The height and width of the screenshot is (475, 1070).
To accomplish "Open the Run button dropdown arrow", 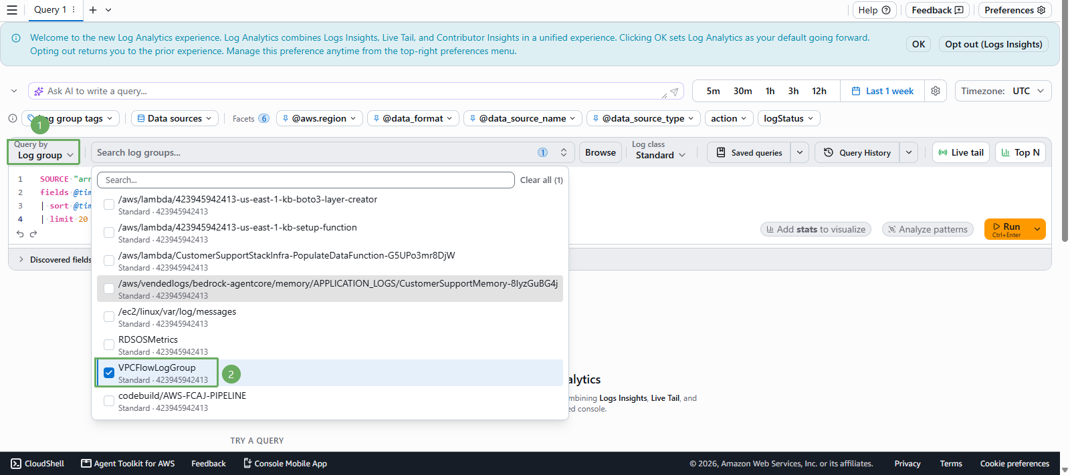I will pyautogui.click(x=1037, y=229).
